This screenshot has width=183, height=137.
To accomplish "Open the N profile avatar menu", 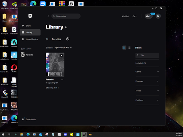I will coord(158,16).
